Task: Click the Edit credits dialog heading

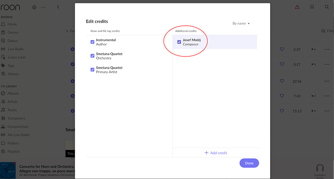Action: click(x=97, y=21)
